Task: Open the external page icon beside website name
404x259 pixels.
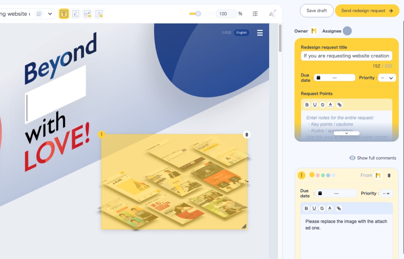Action: tap(39, 14)
